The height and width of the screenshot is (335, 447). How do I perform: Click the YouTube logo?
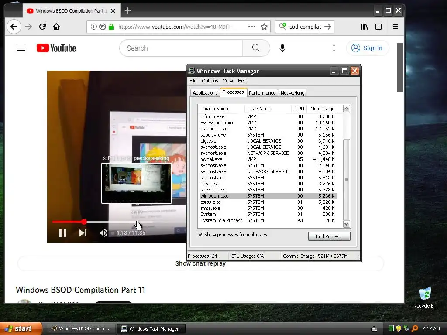coord(56,48)
